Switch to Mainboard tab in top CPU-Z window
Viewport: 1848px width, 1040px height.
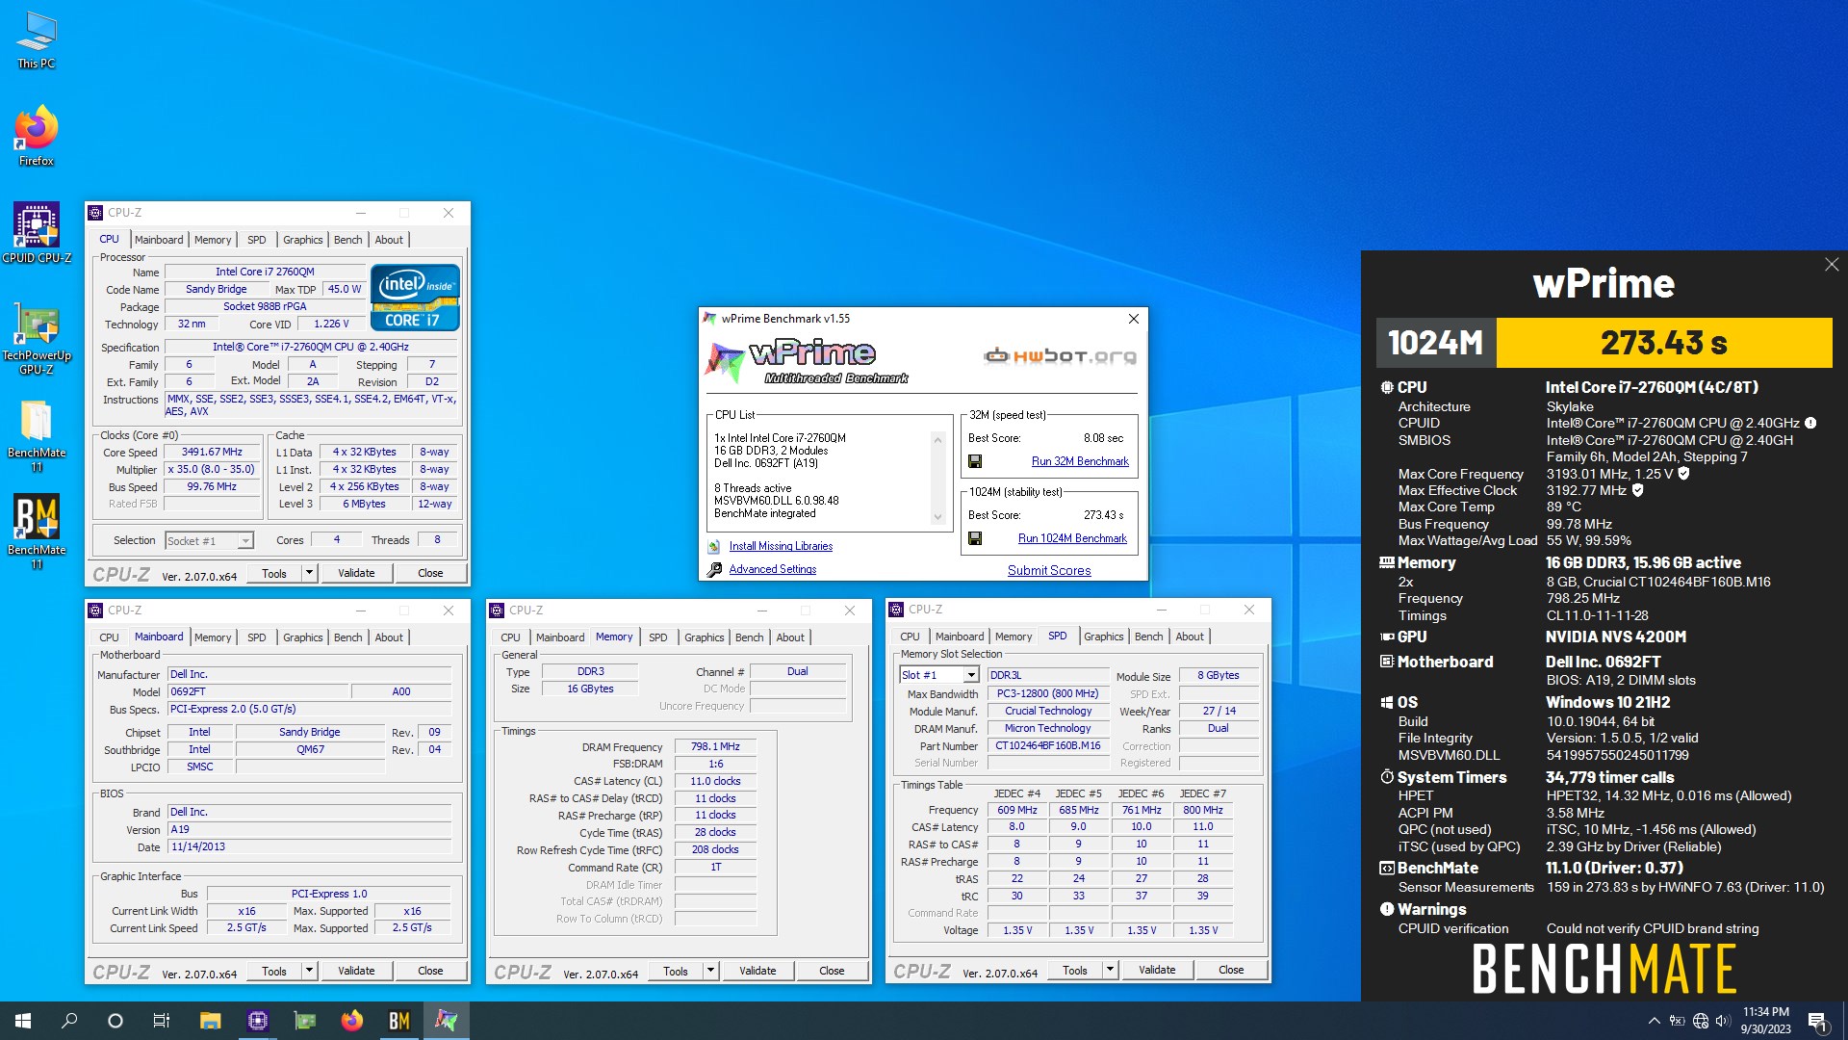click(x=159, y=240)
